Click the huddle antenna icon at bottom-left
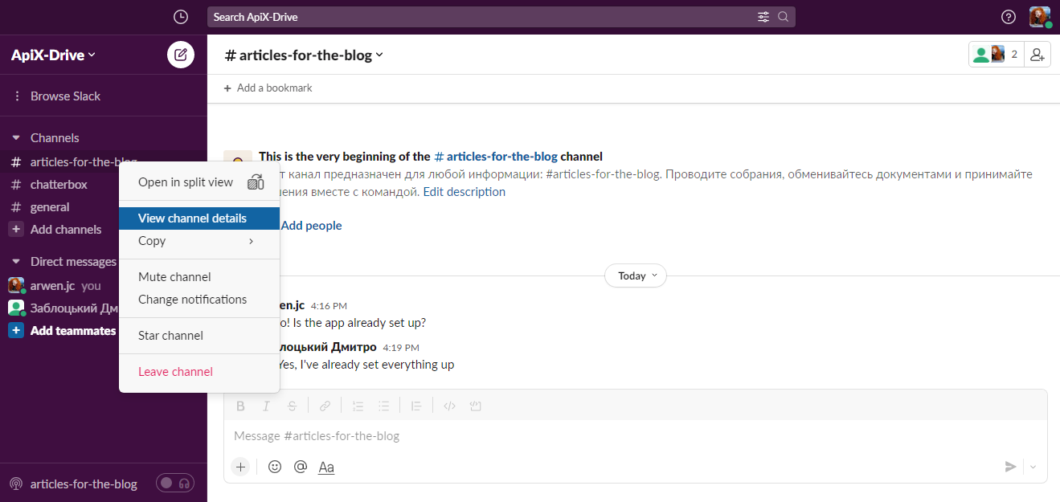 click(x=16, y=484)
